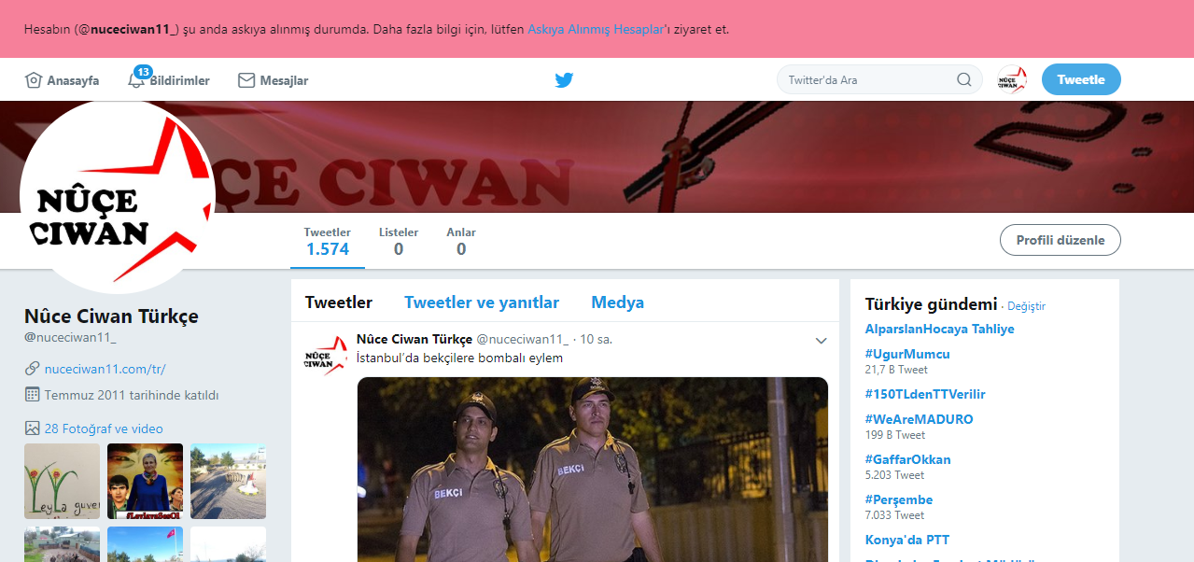Click the Değiştir trends link
The image size is (1194, 562).
(1026, 306)
